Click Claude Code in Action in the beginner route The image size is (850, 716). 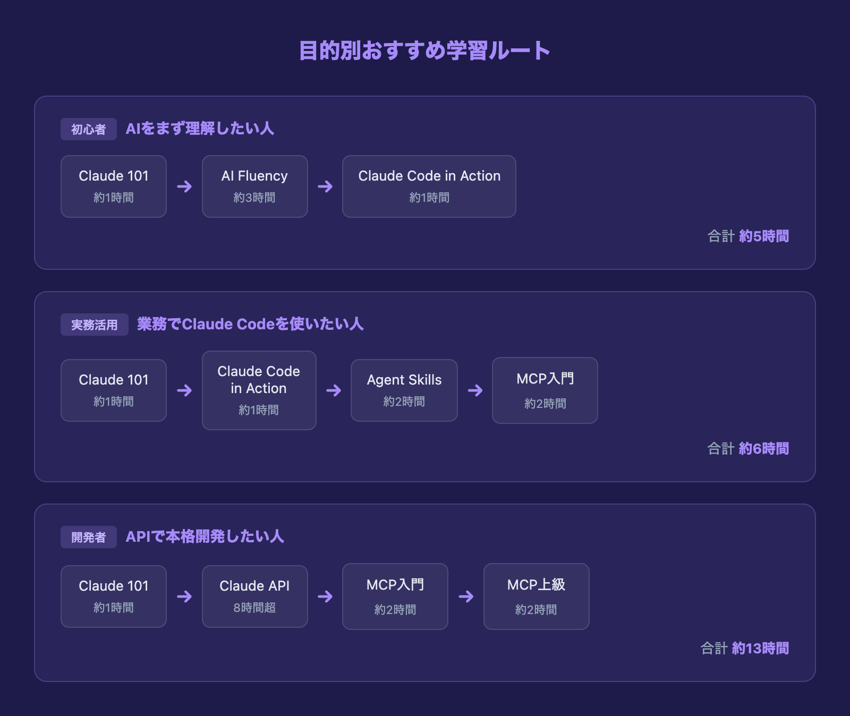[429, 186]
